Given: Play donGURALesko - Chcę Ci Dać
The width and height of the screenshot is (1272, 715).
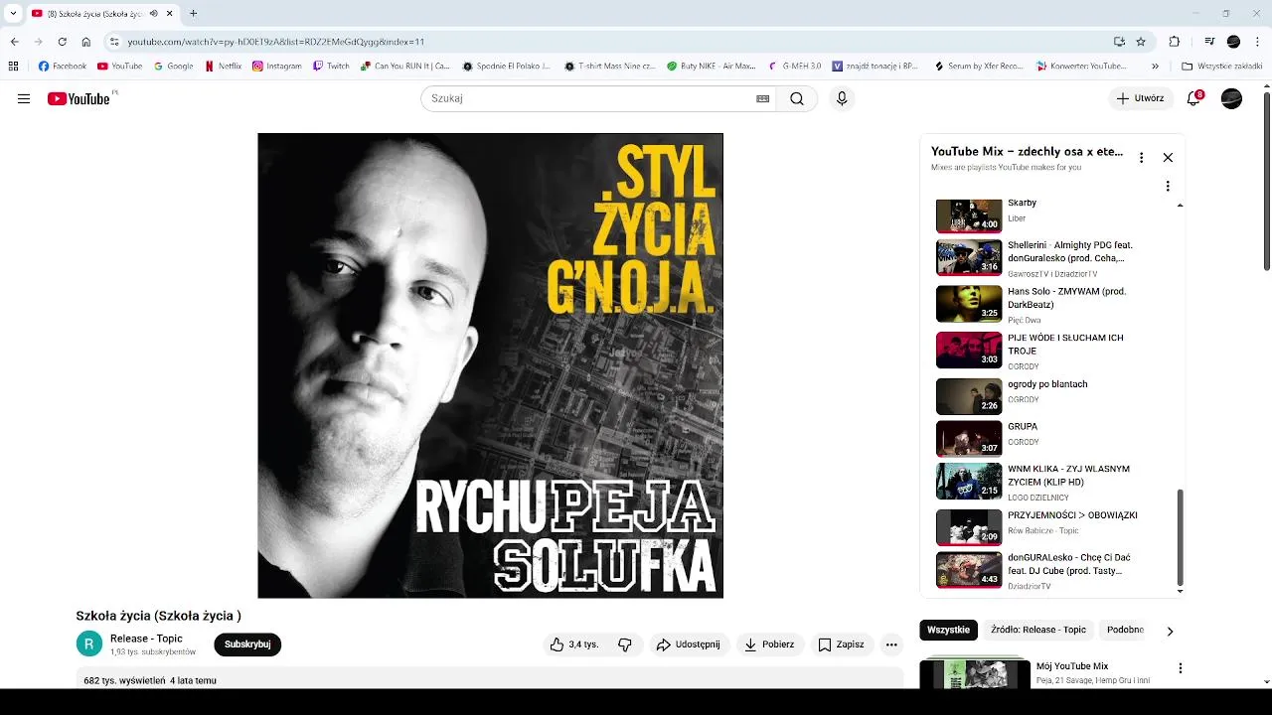Looking at the screenshot, I should click(x=1053, y=570).
